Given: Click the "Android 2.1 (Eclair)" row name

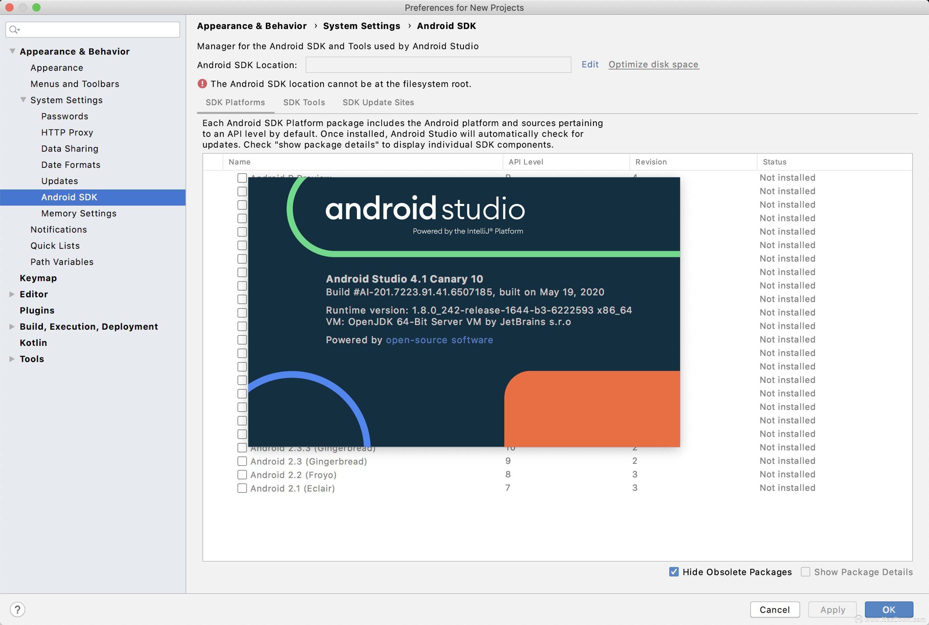Looking at the screenshot, I should [292, 488].
